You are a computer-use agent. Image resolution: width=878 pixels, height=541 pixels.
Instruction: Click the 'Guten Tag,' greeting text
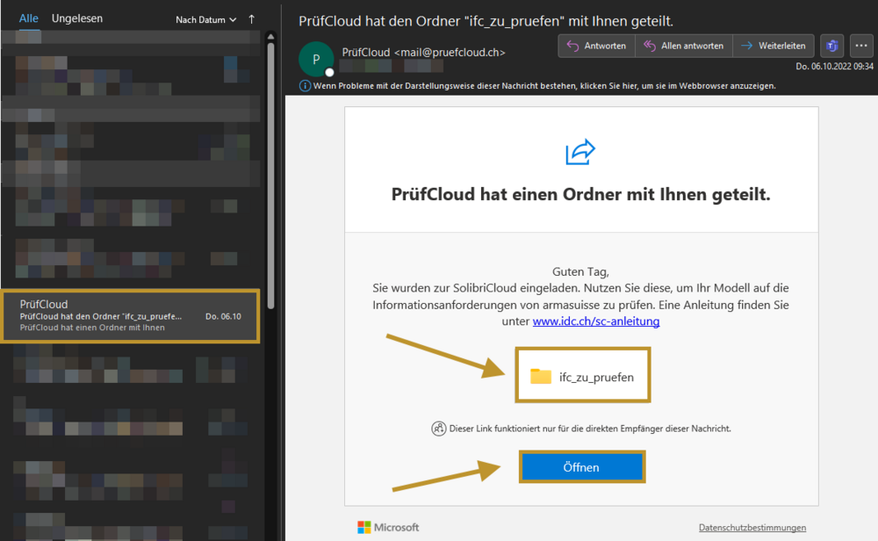click(580, 272)
